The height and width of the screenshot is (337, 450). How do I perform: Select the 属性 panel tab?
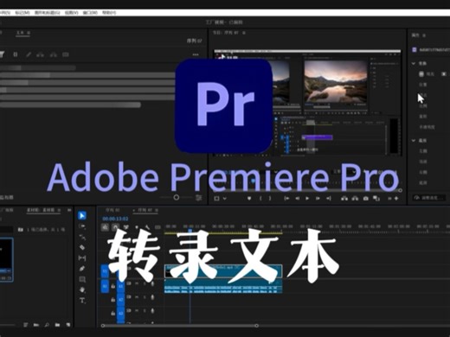point(415,35)
